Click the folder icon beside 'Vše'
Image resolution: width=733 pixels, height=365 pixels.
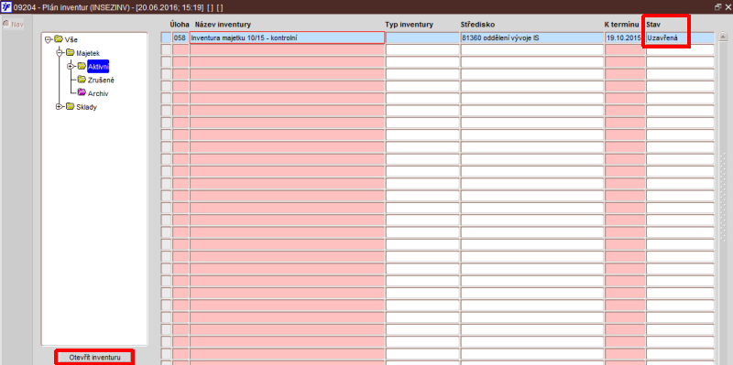[59, 39]
